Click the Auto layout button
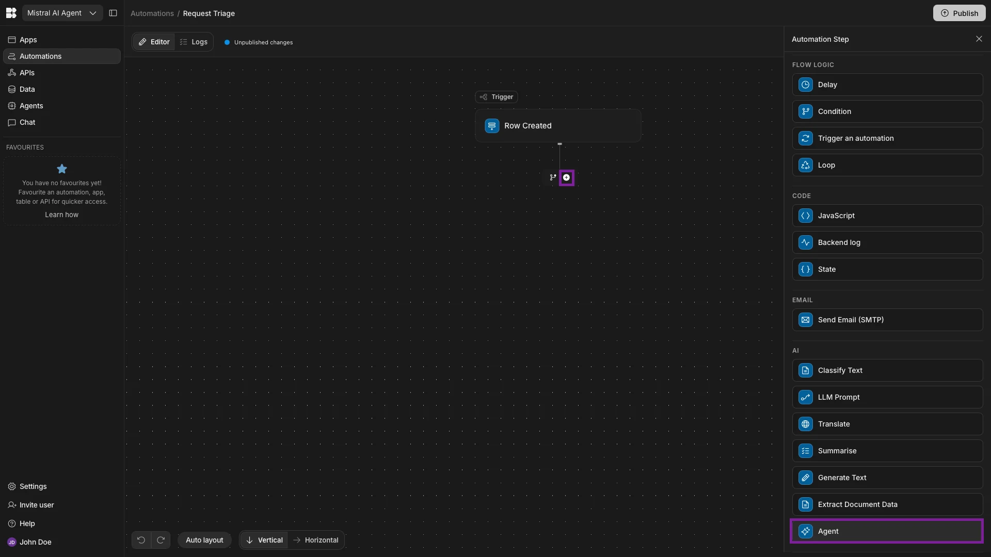Image resolution: width=991 pixels, height=557 pixels. pos(204,540)
